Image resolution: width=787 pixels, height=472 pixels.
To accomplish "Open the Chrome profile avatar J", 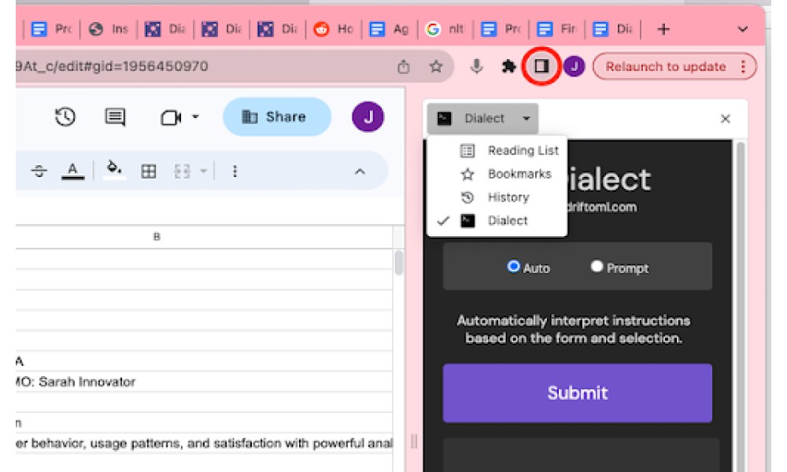I will tap(574, 66).
